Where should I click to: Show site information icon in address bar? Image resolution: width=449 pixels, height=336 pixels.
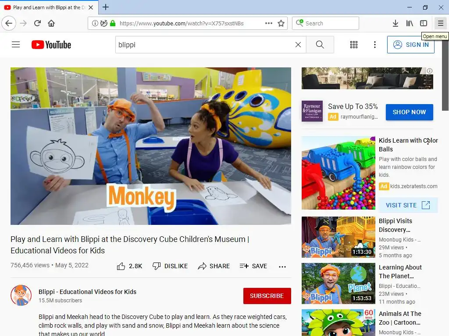(95, 23)
